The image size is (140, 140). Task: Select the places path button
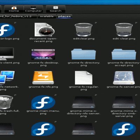[x=64, y=16]
